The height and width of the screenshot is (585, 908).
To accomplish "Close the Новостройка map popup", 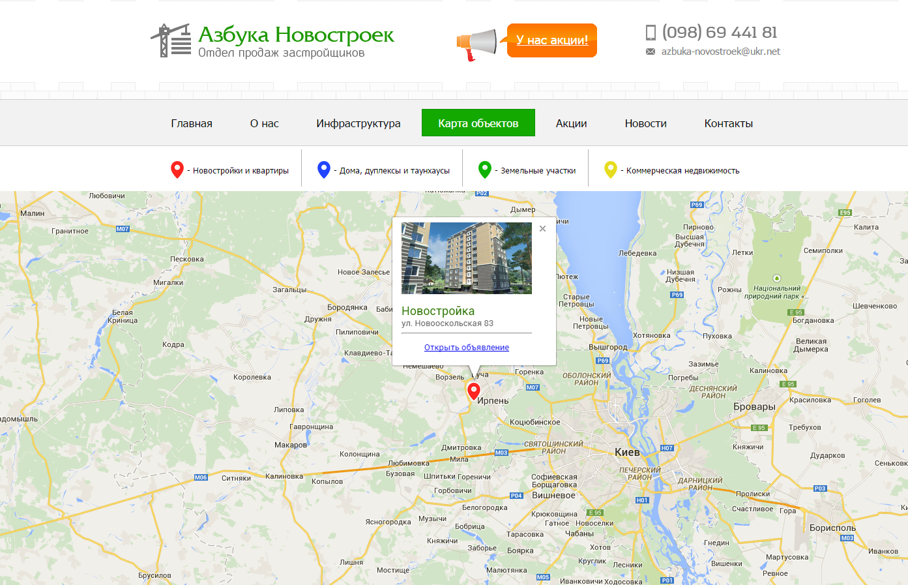I will pyautogui.click(x=542, y=229).
